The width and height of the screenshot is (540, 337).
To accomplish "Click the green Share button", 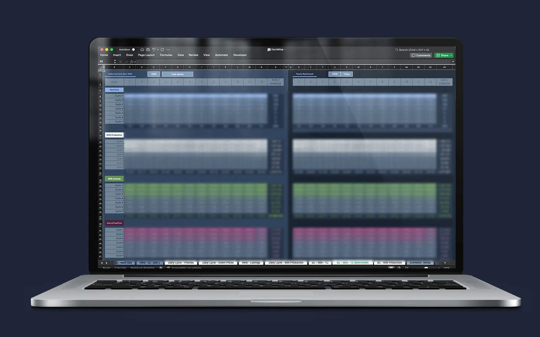I will click(443, 55).
